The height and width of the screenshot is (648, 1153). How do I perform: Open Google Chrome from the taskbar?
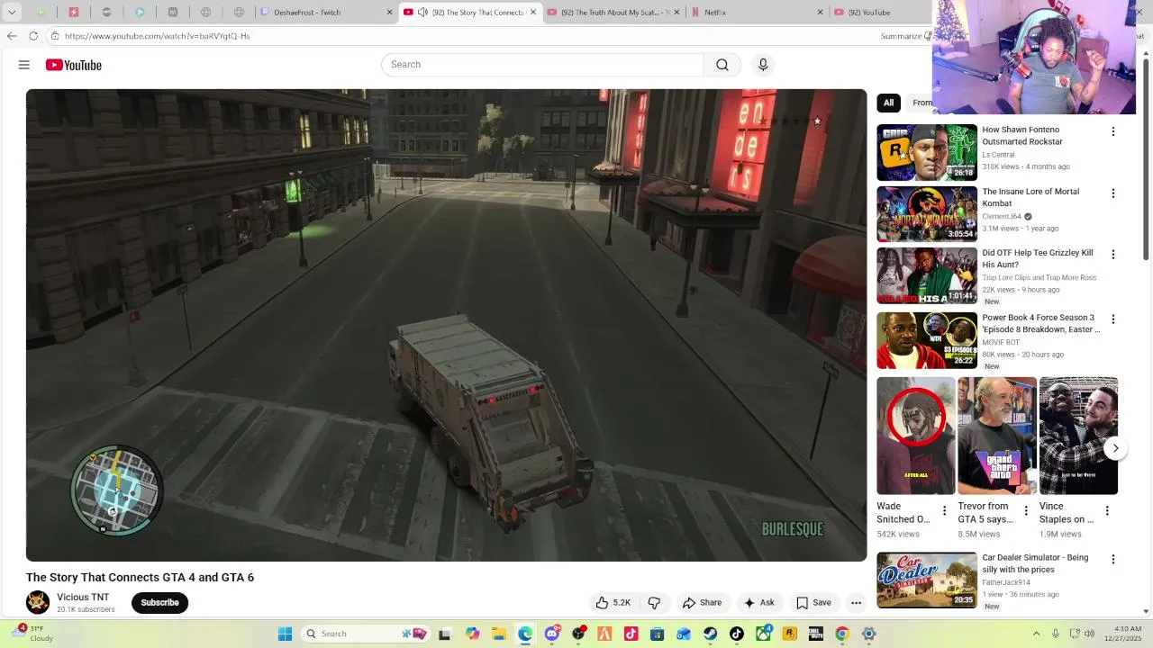(842, 634)
